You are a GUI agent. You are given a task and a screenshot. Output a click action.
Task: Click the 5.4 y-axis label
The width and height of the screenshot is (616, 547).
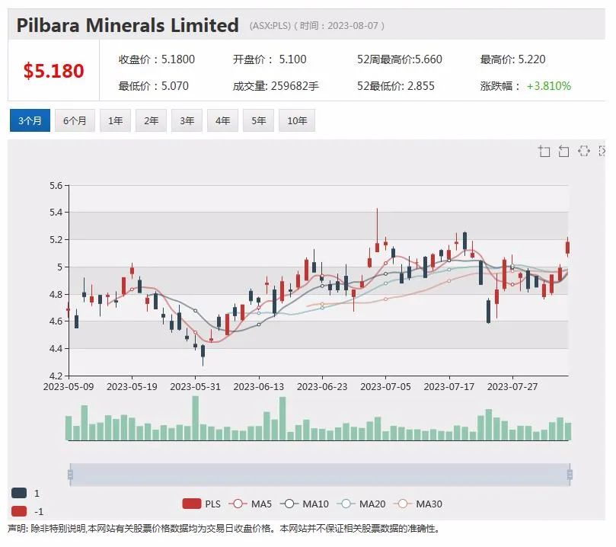tap(56, 213)
